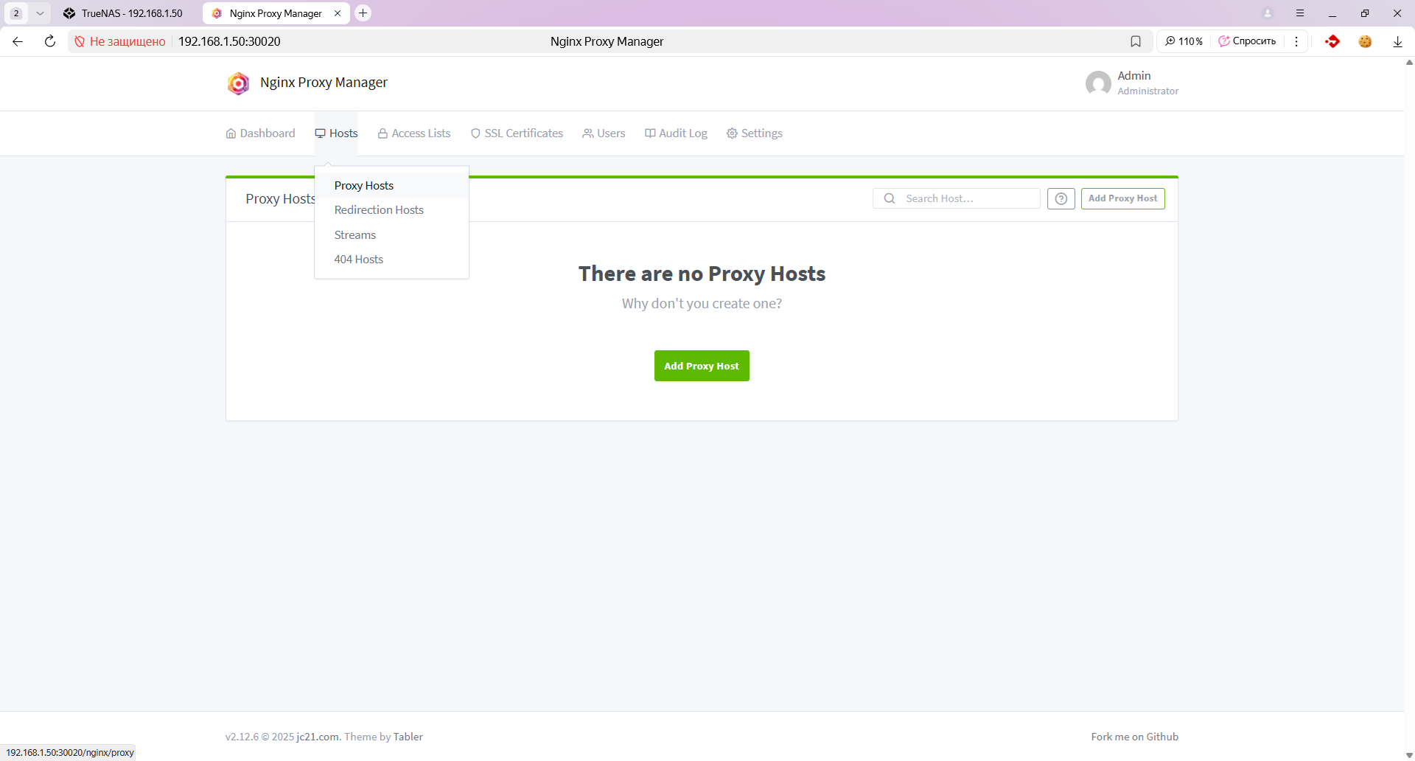Click the Nginx Proxy Manager logo icon
Viewport: 1415px width, 761px height.
(238, 83)
